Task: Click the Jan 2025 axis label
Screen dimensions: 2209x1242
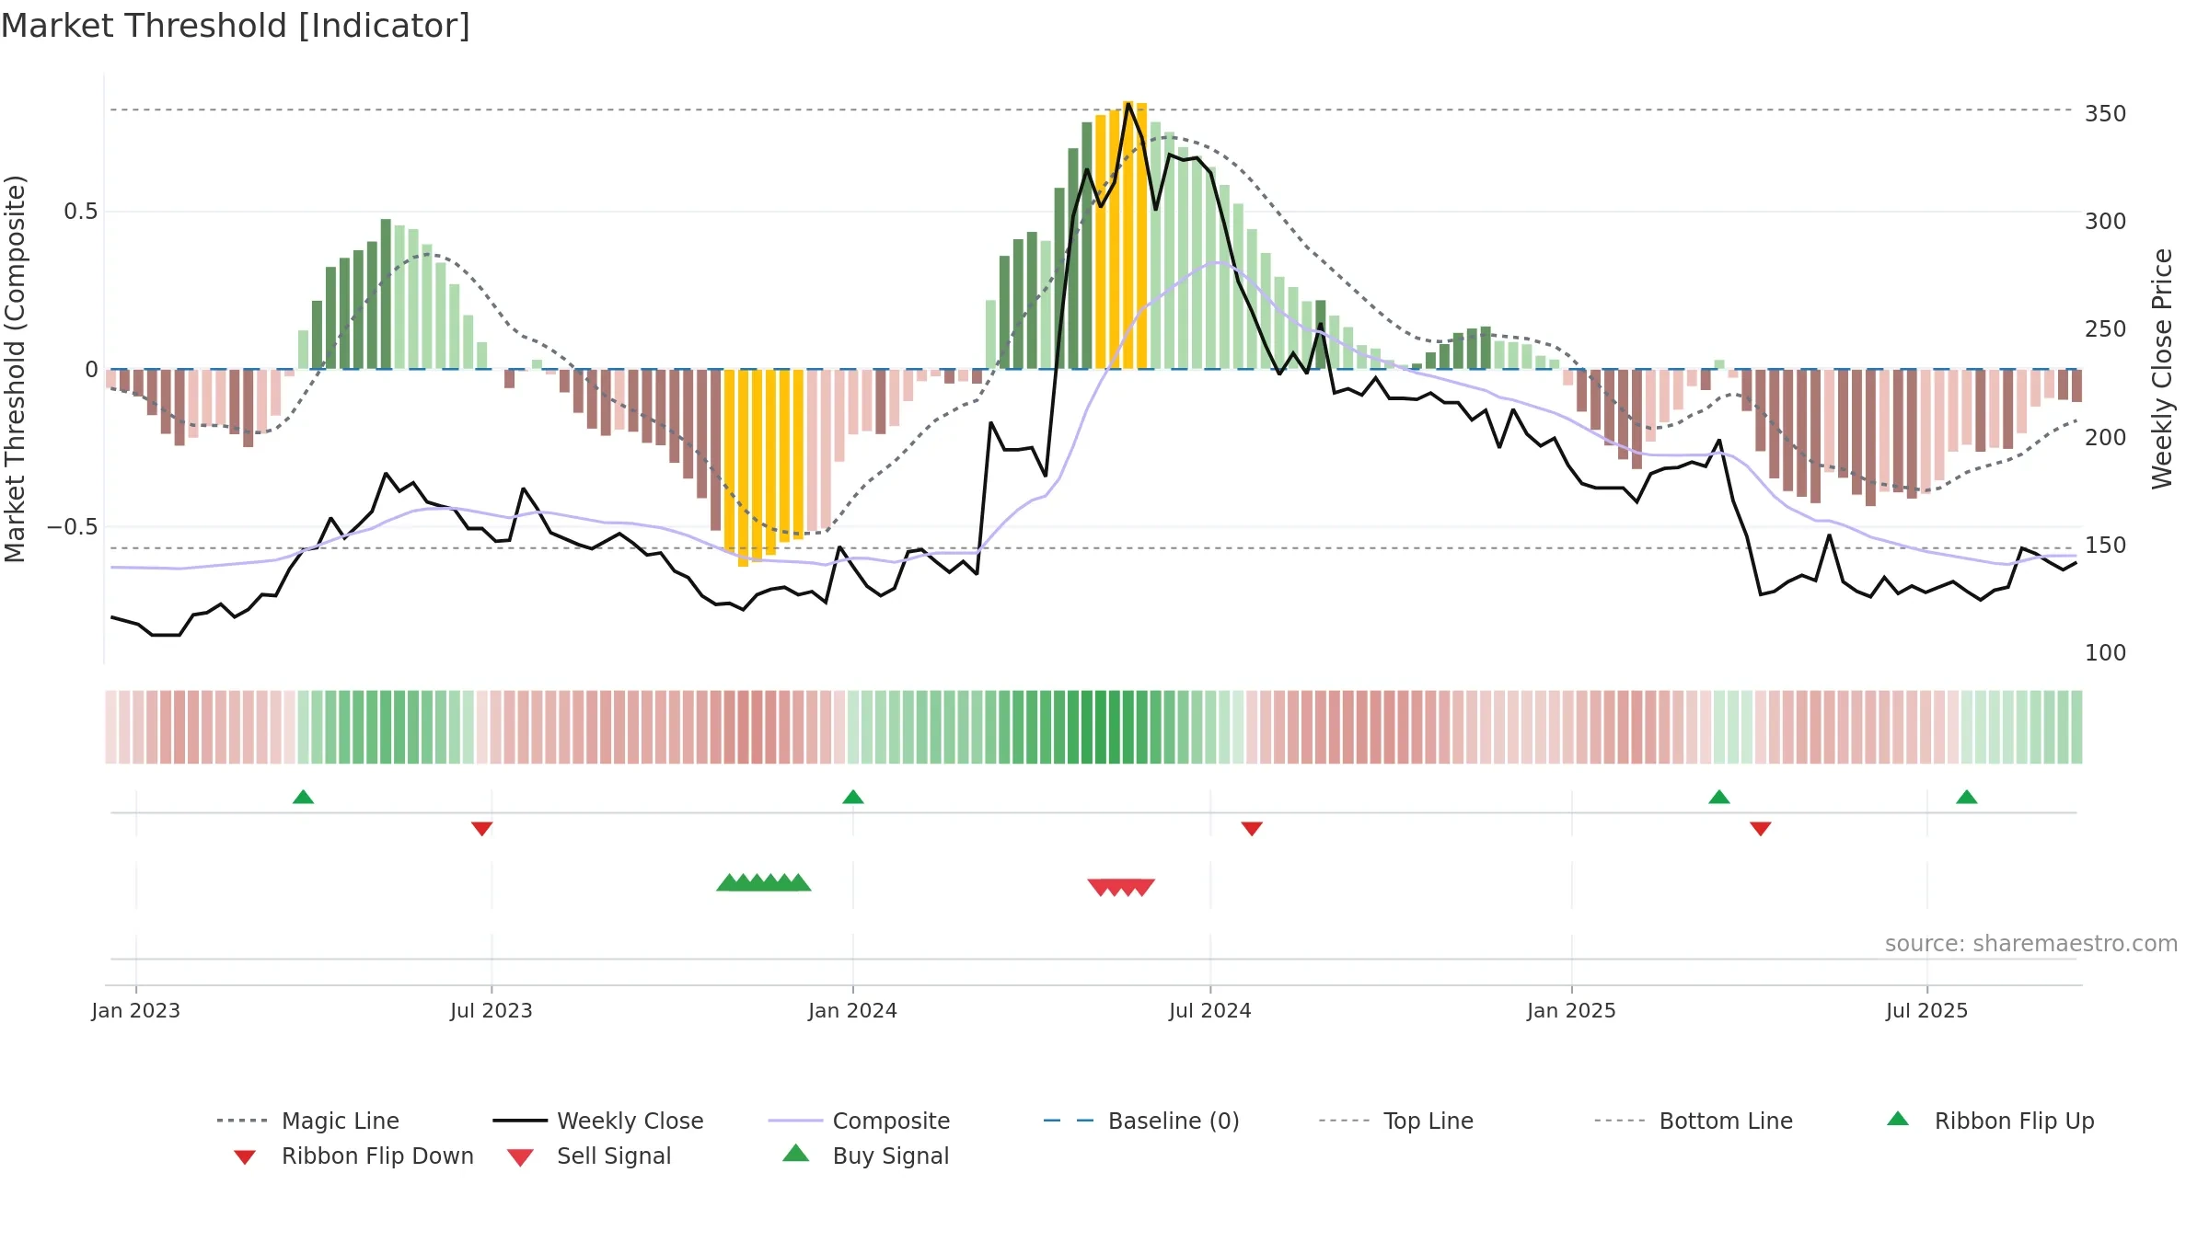Action: coord(1572,1010)
